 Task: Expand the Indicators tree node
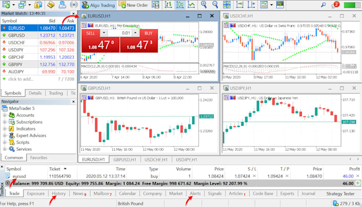point(4,129)
